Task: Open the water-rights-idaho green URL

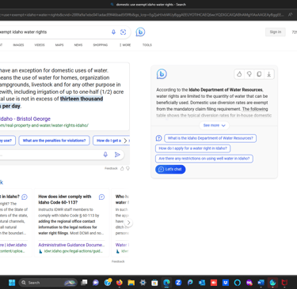Action: click(x=44, y=126)
